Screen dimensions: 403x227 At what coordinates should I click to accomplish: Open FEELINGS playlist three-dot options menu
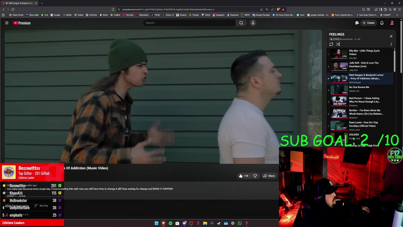(391, 44)
